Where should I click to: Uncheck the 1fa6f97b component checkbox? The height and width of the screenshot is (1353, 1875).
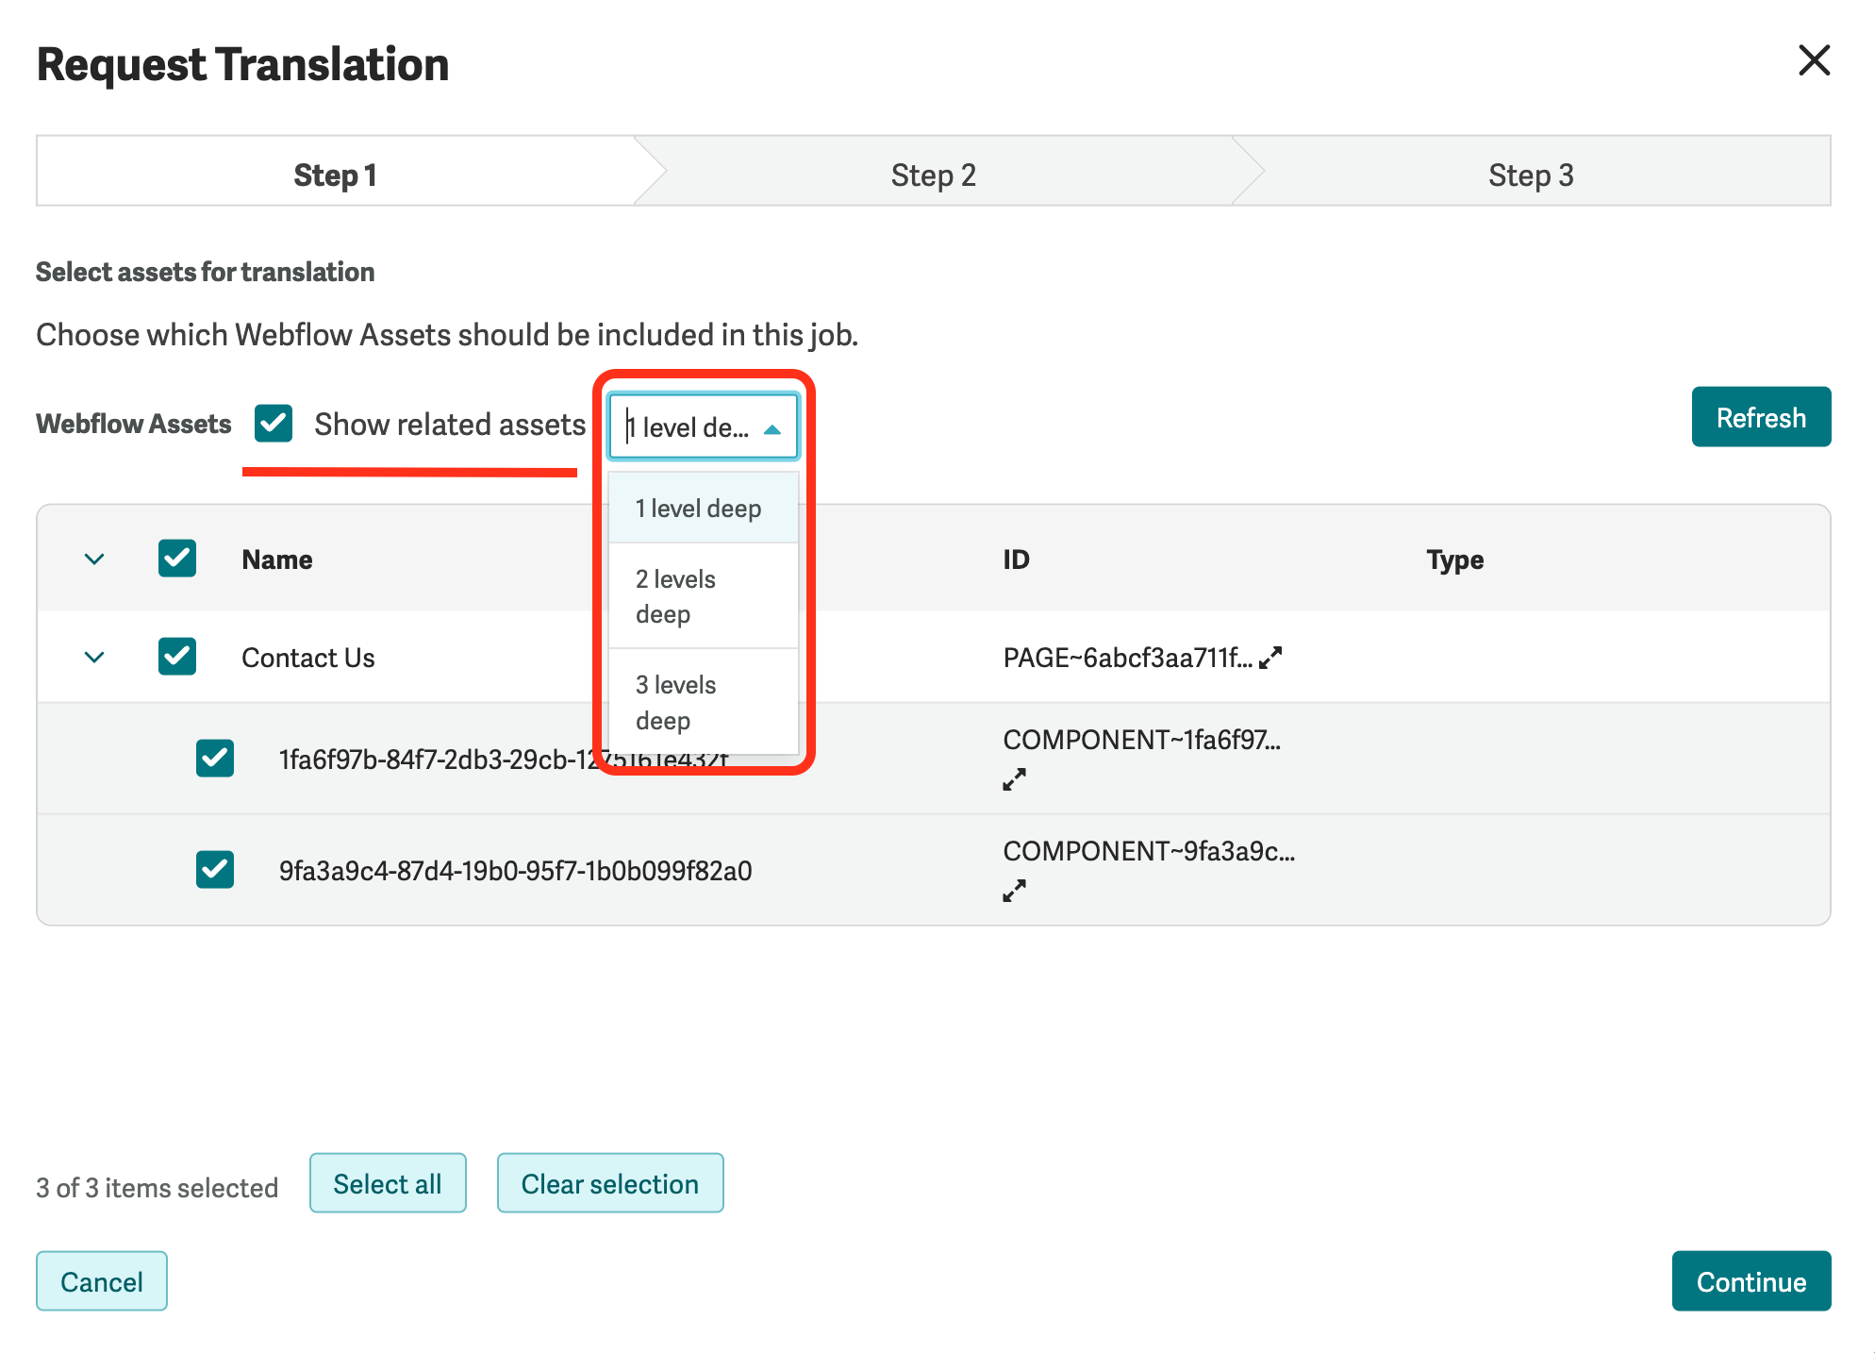215,758
